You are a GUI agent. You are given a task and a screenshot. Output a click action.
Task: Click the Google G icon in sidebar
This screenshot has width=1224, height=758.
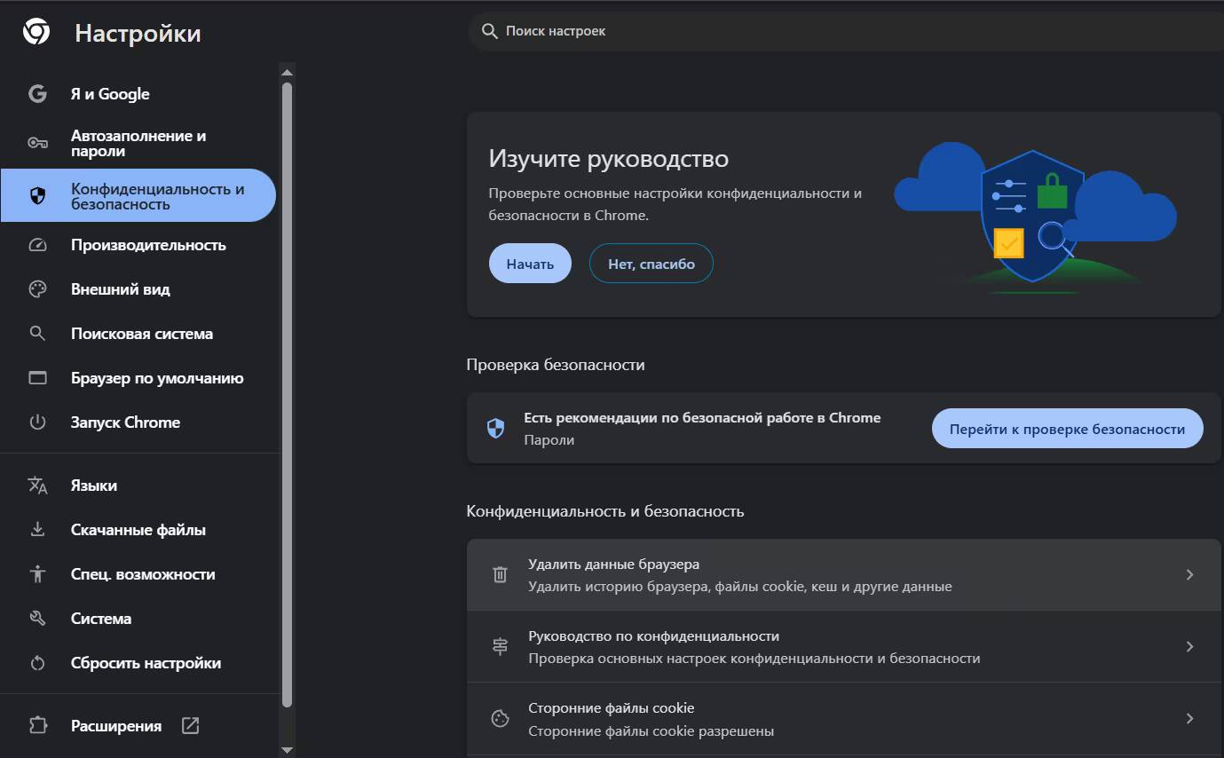click(x=37, y=94)
